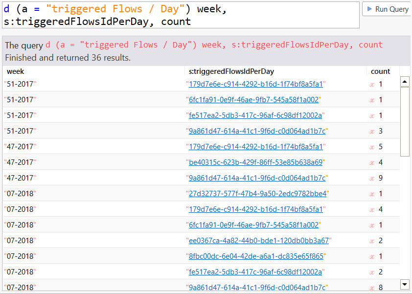Click the x icon in the ee0367ca row
Viewport: 412px width, 294px height.
click(372, 241)
